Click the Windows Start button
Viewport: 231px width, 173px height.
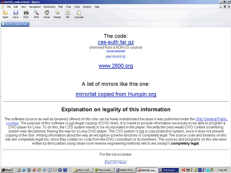[x=7, y=170]
